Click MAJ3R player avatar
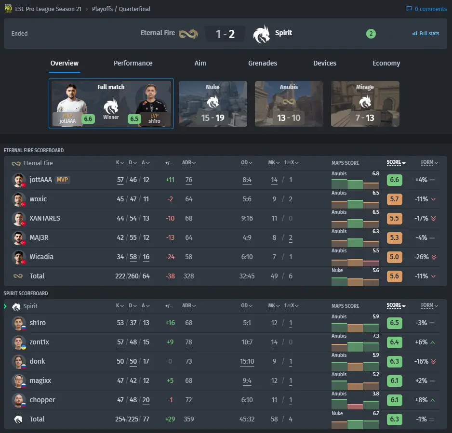Image resolution: width=452 pixels, height=433 pixels. pos(18,237)
